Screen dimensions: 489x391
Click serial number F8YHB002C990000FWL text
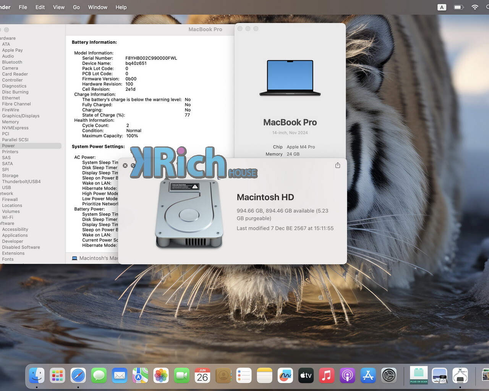(151, 58)
